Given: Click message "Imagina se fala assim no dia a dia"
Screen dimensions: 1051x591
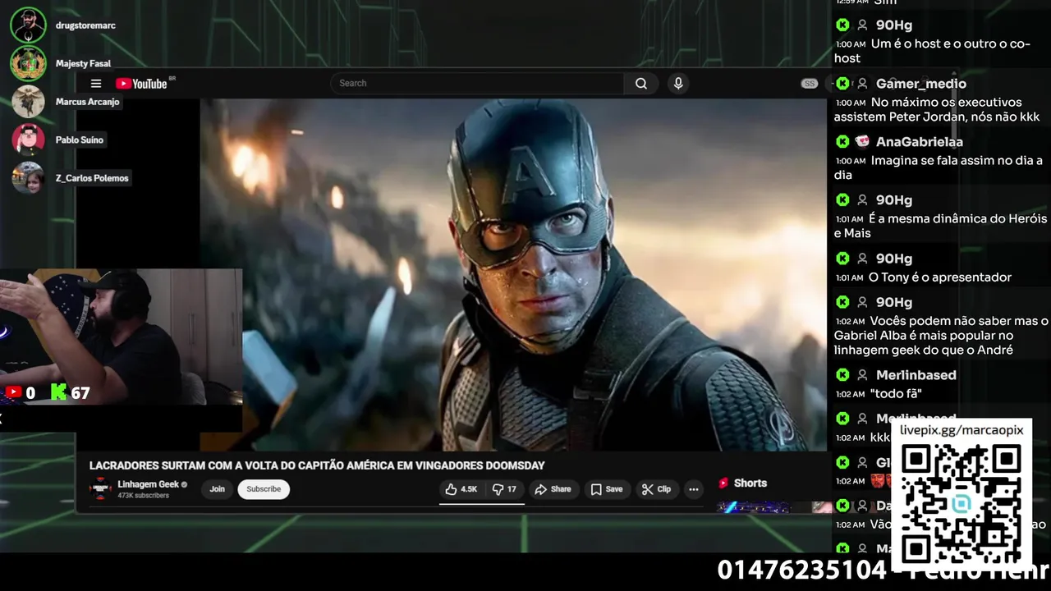Looking at the screenshot, I should click(939, 167).
